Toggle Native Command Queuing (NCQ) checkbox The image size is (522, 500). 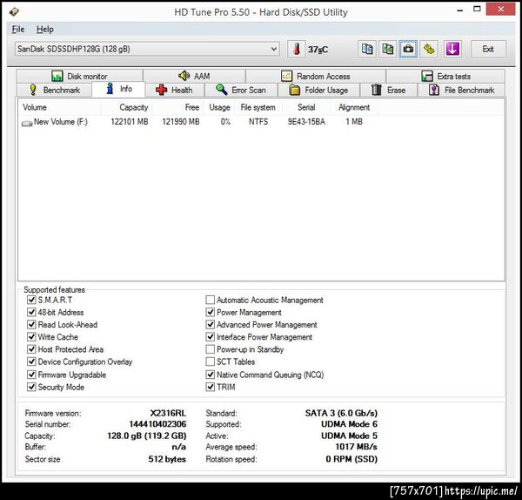210,375
